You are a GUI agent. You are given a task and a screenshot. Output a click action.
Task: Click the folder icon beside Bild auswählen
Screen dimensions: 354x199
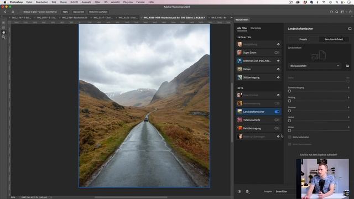(x=347, y=66)
